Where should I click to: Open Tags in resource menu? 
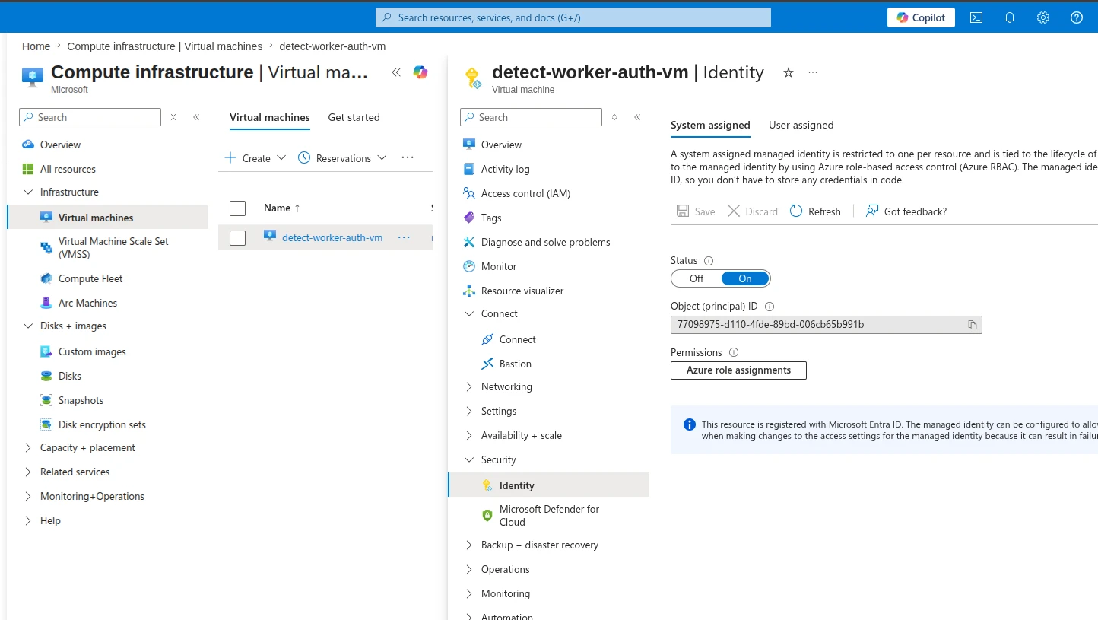tap(491, 218)
